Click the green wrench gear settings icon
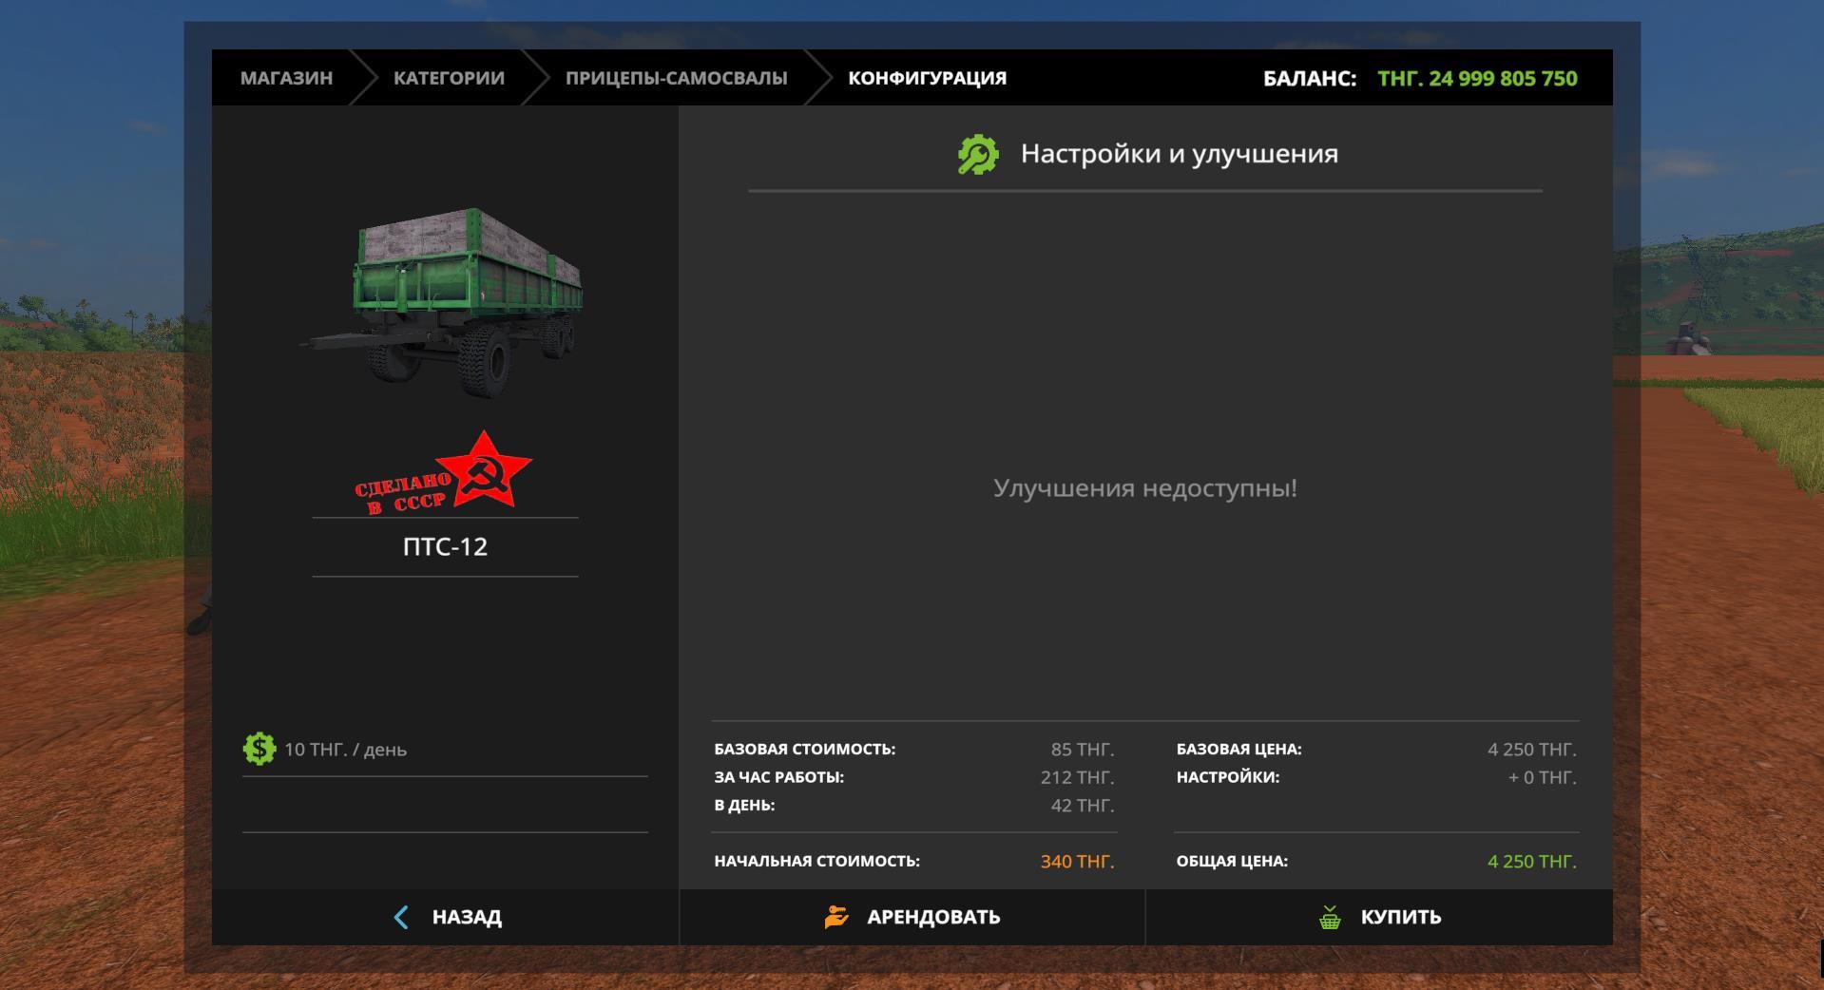1824x990 pixels. coord(977,155)
